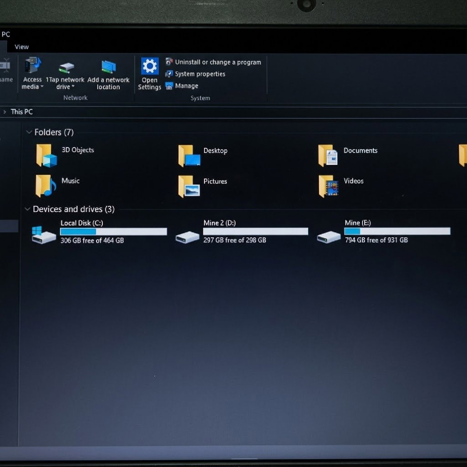Screen dimensions: 467x467
Task: Click the 'Documents' folder name
Action: click(361, 150)
